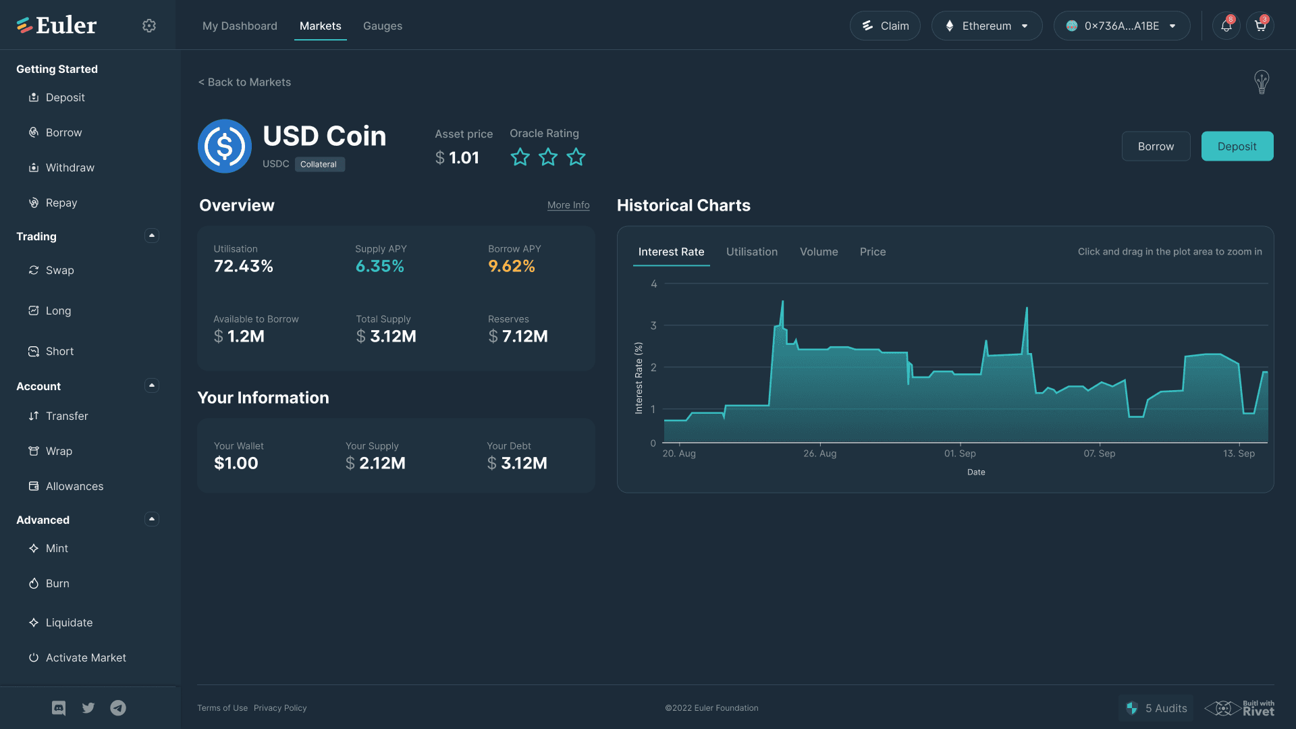Open the More Info link
Viewport: 1296px width, 729px height.
568,205
